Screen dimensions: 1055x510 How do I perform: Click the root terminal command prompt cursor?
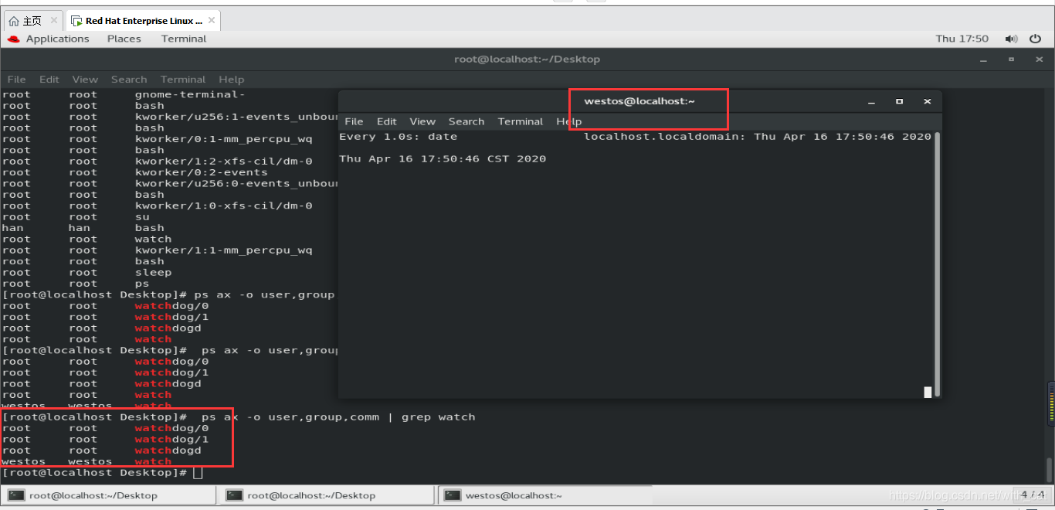click(x=198, y=473)
